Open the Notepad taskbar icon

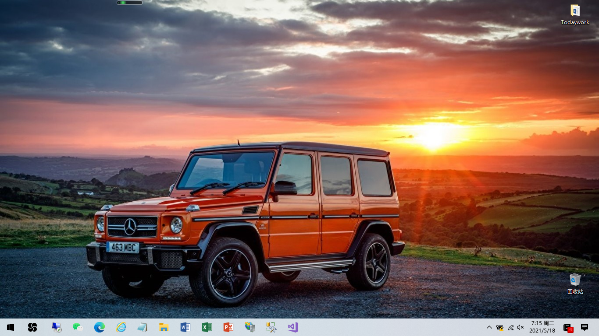pyautogui.click(x=143, y=327)
